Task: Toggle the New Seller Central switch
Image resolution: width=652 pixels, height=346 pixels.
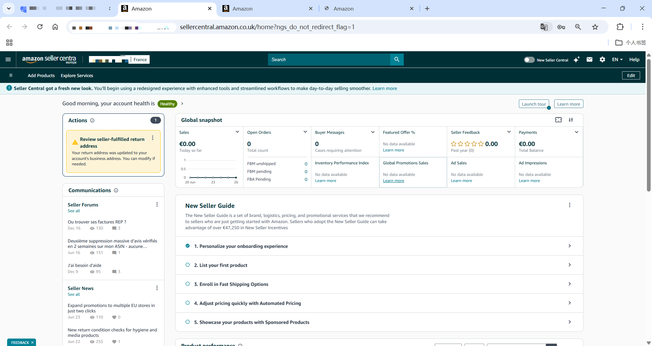Action: pos(529,60)
